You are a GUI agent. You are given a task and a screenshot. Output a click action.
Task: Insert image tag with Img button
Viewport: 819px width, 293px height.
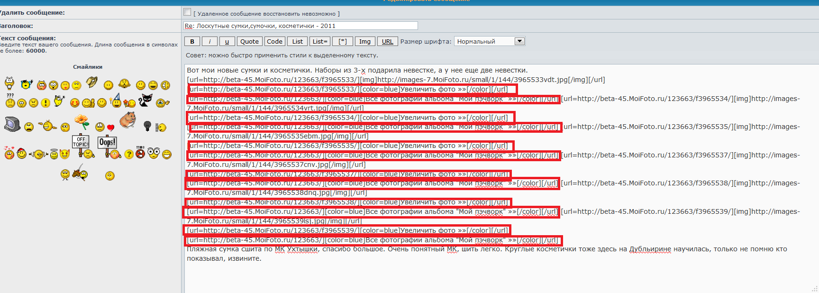pos(364,41)
